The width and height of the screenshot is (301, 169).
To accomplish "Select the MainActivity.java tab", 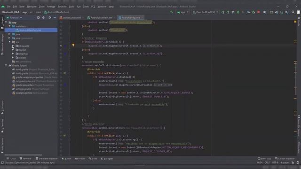I will pyautogui.click(x=131, y=18).
